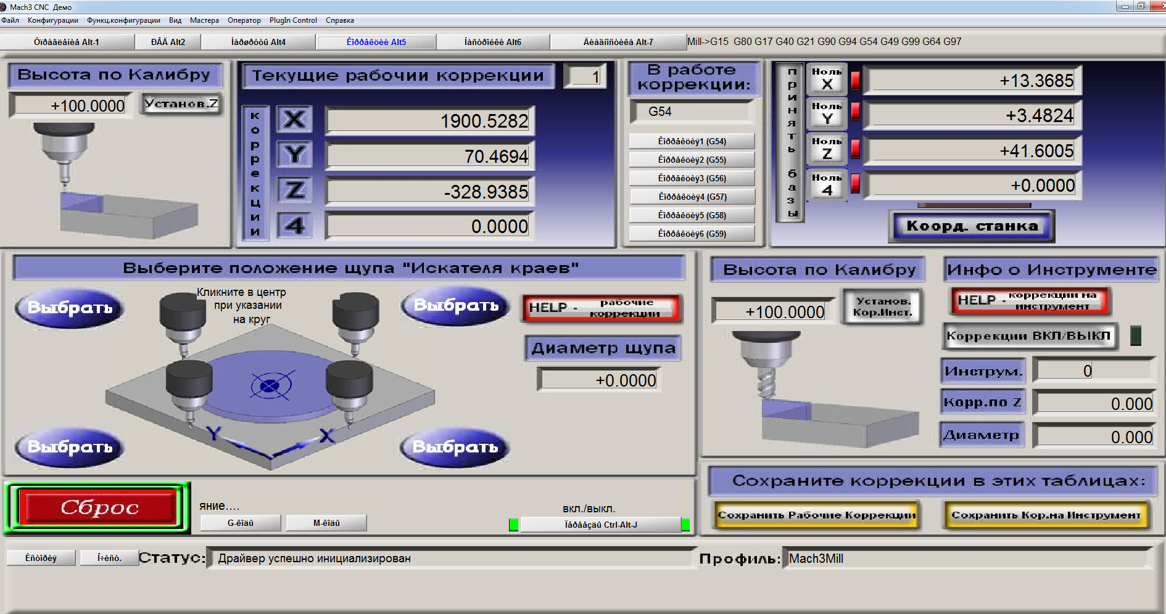
Task: Open the Файл menu
Action: (x=10, y=20)
